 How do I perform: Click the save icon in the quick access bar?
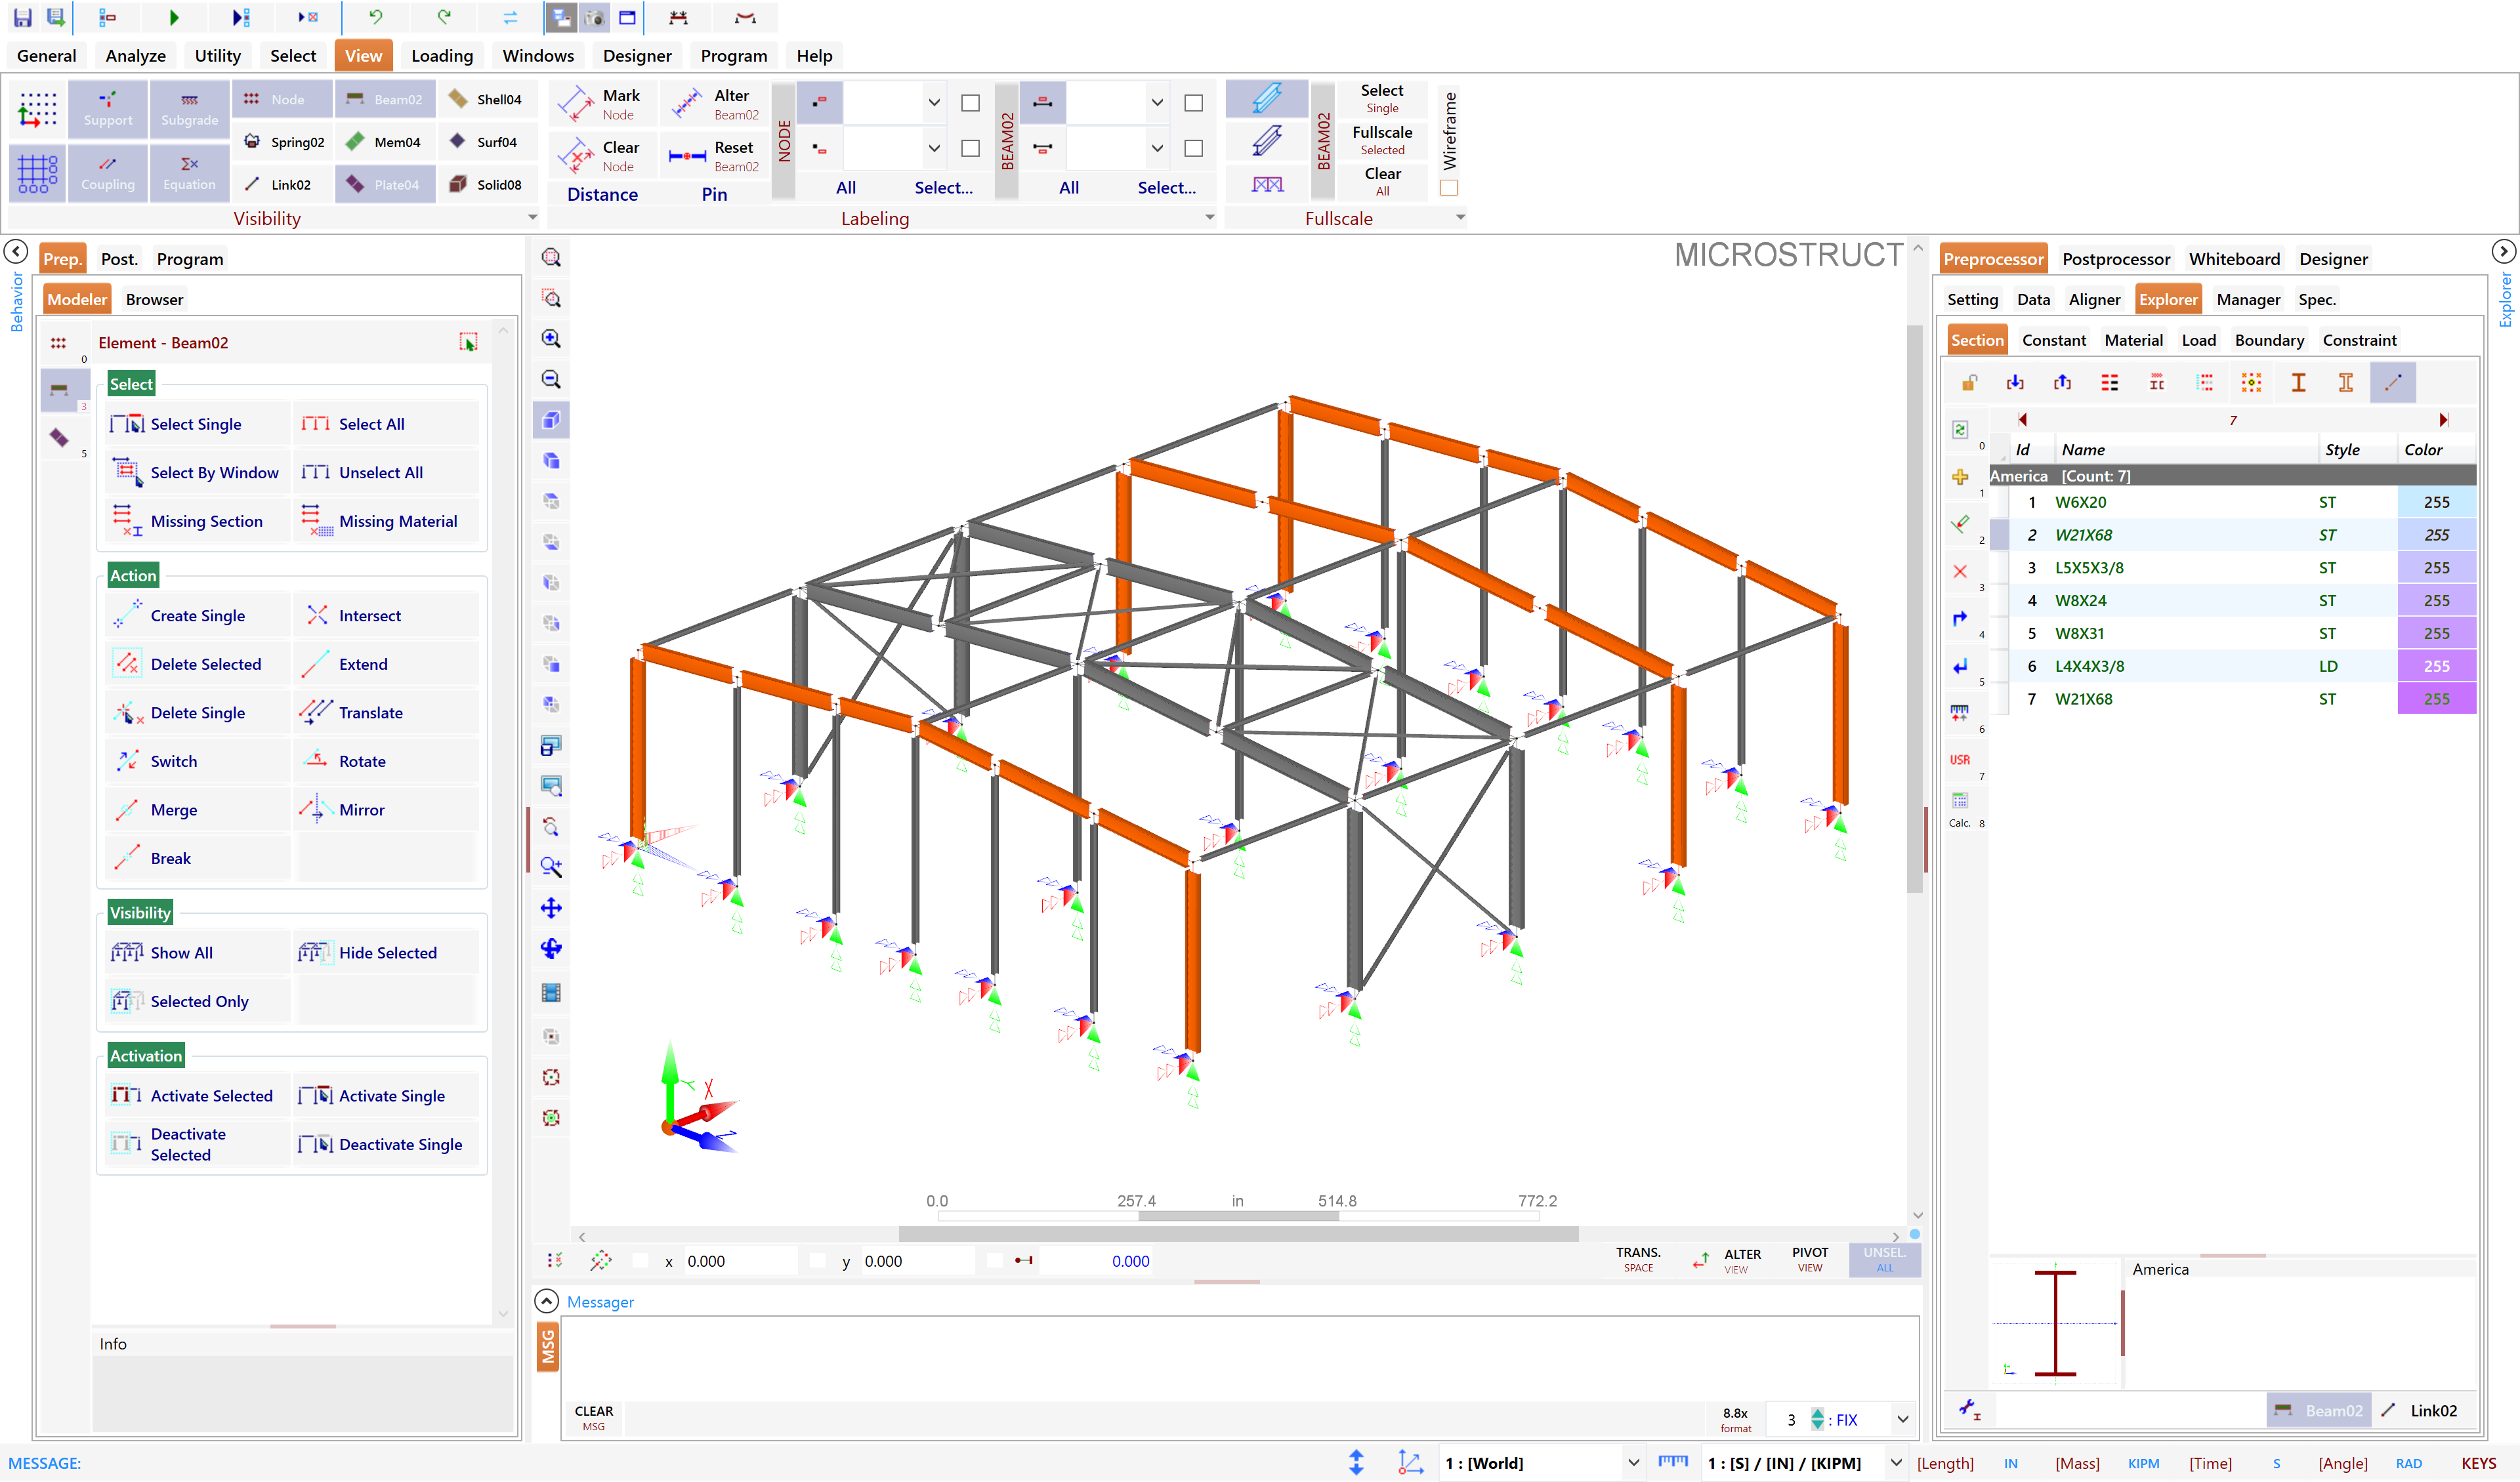point(22,17)
